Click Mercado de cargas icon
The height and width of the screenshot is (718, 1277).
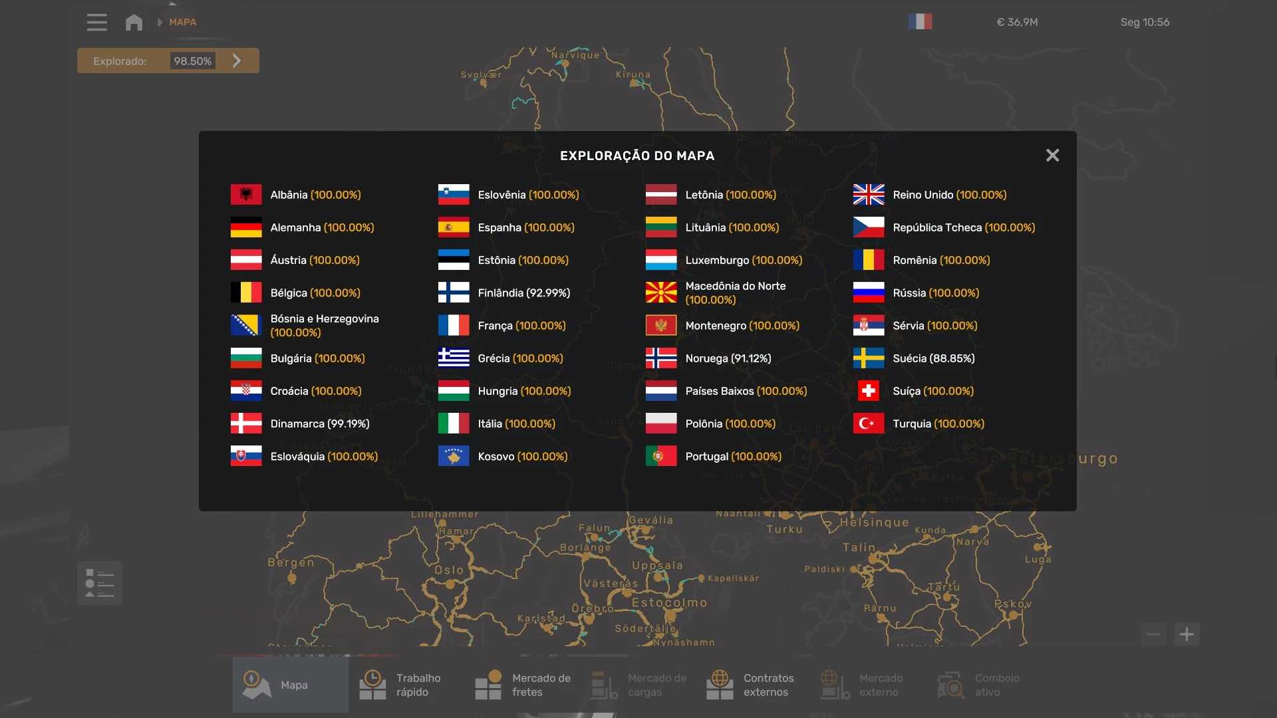tap(604, 685)
